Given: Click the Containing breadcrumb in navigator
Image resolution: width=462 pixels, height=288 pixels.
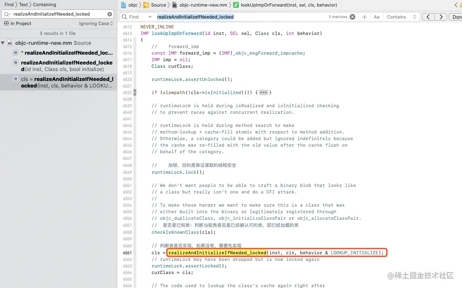Looking at the screenshot, I should [x=44, y=5].
